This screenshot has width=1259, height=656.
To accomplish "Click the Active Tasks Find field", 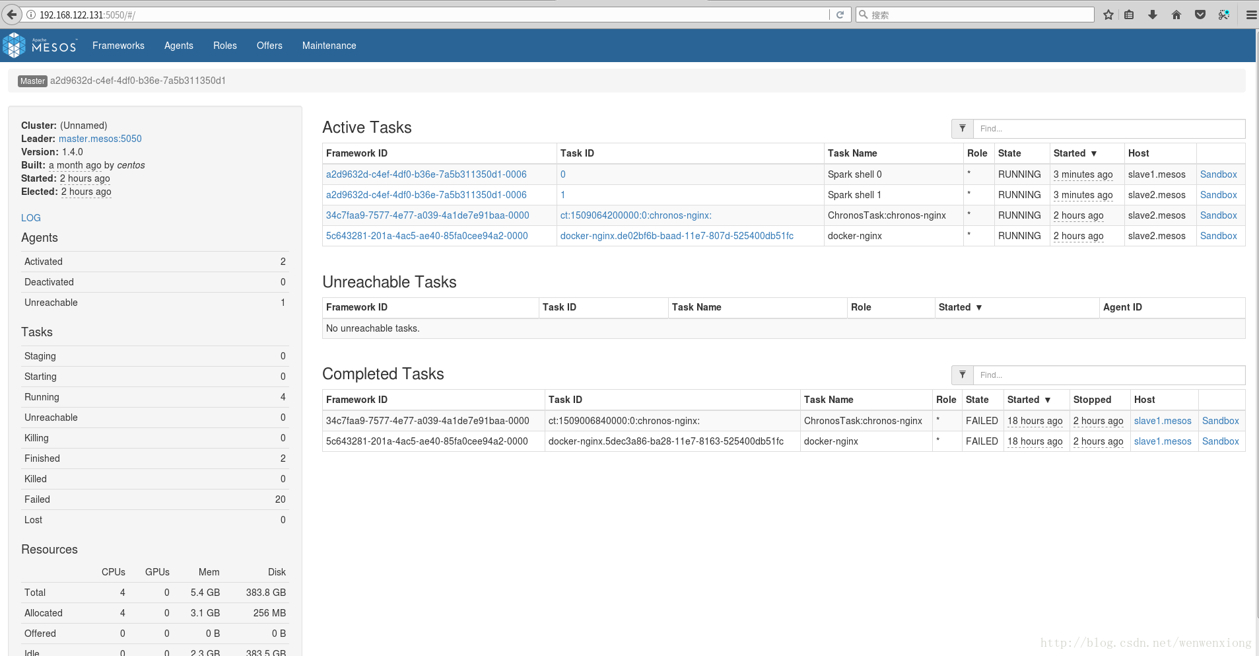I will (x=1109, y=129).
